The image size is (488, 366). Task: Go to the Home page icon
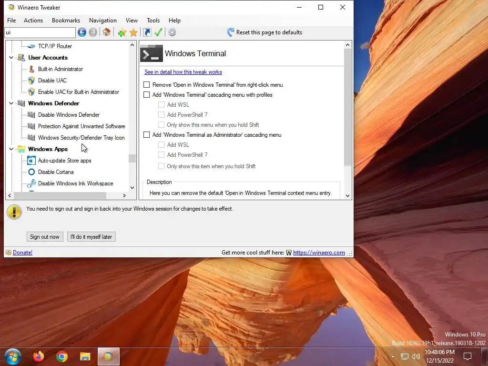[106, 32]
